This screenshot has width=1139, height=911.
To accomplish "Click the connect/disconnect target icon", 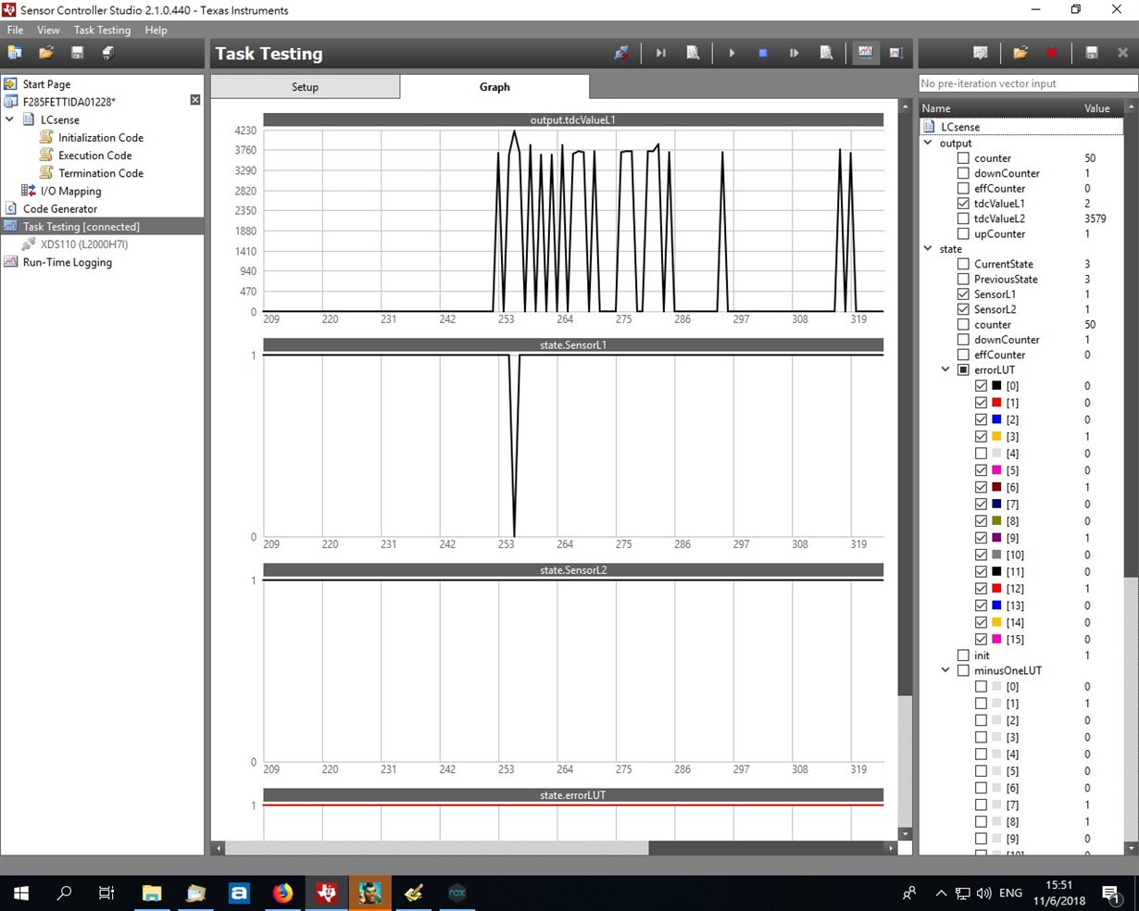I will click(x=621, y=53).
